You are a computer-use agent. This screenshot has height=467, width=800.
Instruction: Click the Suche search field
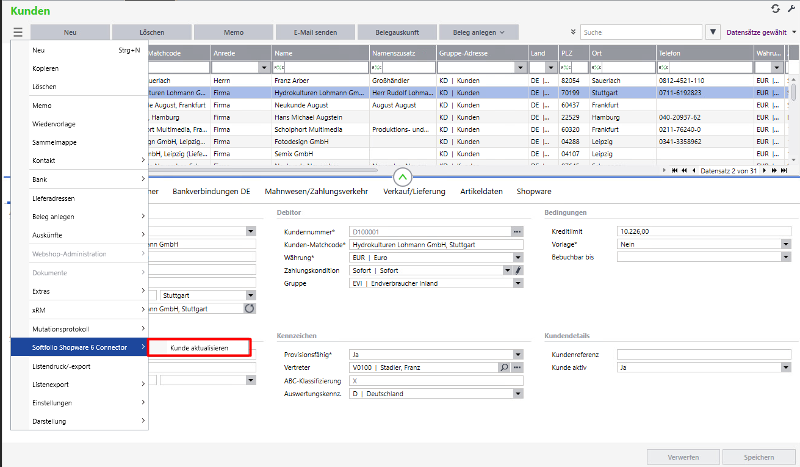[x=641, y=32]
